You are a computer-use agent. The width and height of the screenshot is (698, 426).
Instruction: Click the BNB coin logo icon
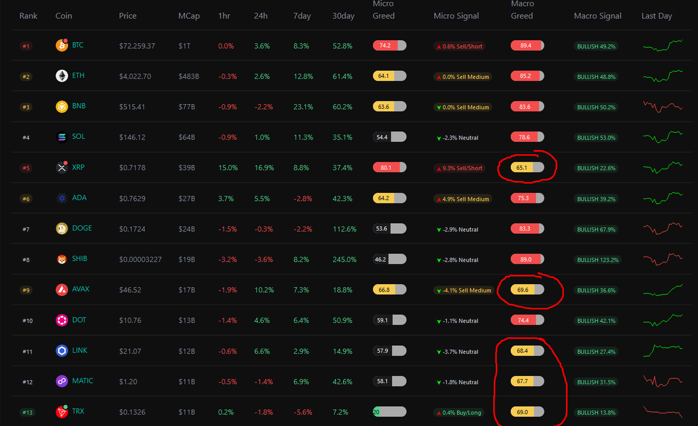(62, 107)
